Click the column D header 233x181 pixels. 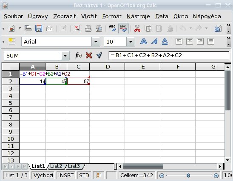[107, 67]
